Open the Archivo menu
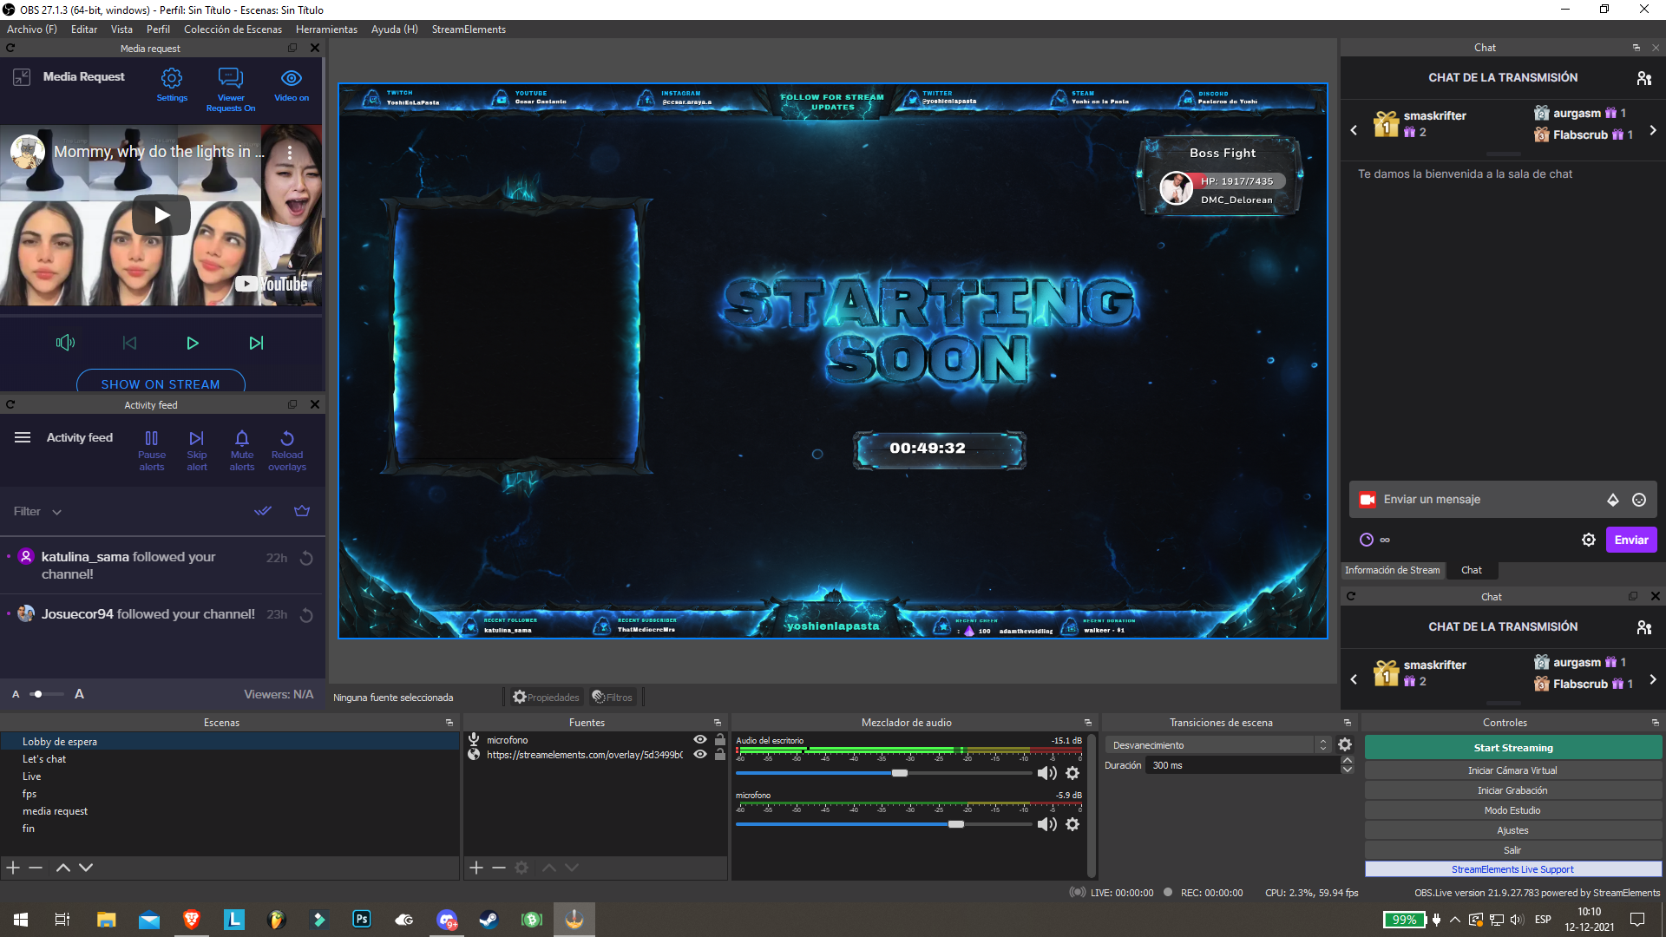Image resolution: width=1666 pixels, height=937 pixels. [32, 29]
